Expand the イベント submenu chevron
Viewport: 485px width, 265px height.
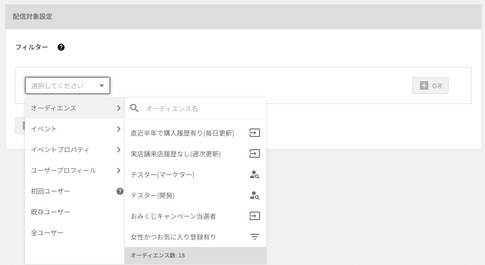(119, 129)
